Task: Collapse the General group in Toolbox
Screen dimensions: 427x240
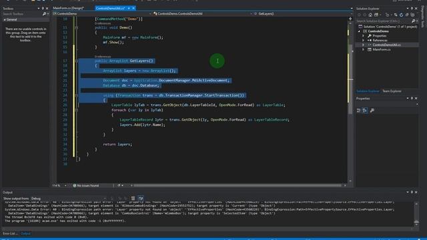Action: pyautogui.click(x=5, y=19)
